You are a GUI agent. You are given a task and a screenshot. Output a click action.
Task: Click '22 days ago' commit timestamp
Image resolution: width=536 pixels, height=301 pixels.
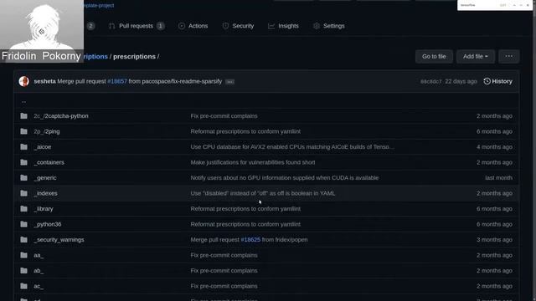(461, 81)
